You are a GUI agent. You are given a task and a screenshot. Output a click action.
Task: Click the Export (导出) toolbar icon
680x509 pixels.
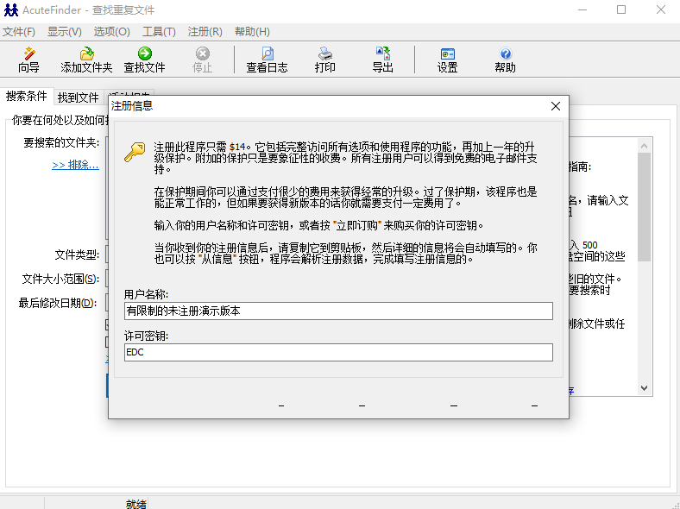pyautogui.click(x=383, y=53)
